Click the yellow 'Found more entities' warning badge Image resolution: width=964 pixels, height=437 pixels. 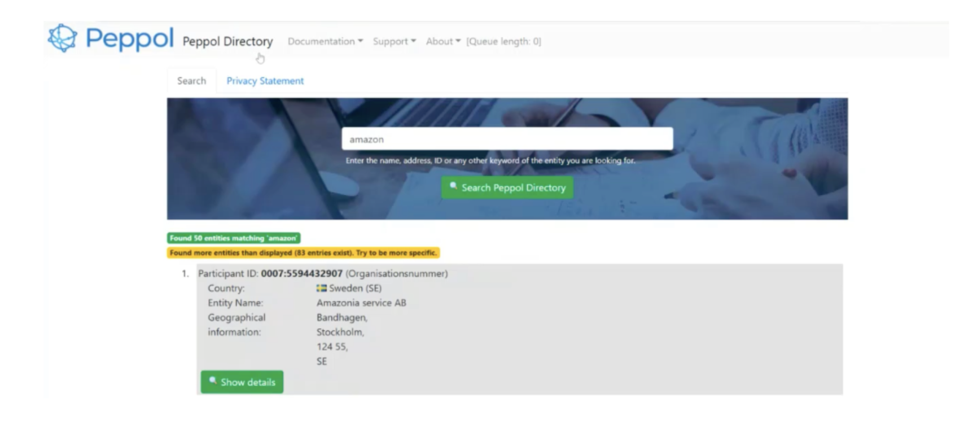point(303,253)
